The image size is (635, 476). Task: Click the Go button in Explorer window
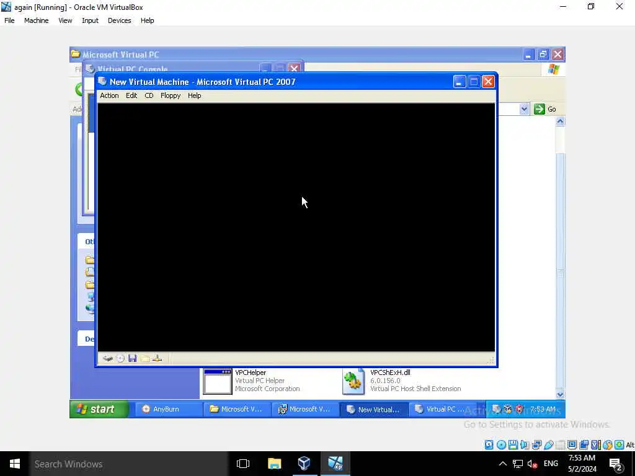[x=545, y=109]
